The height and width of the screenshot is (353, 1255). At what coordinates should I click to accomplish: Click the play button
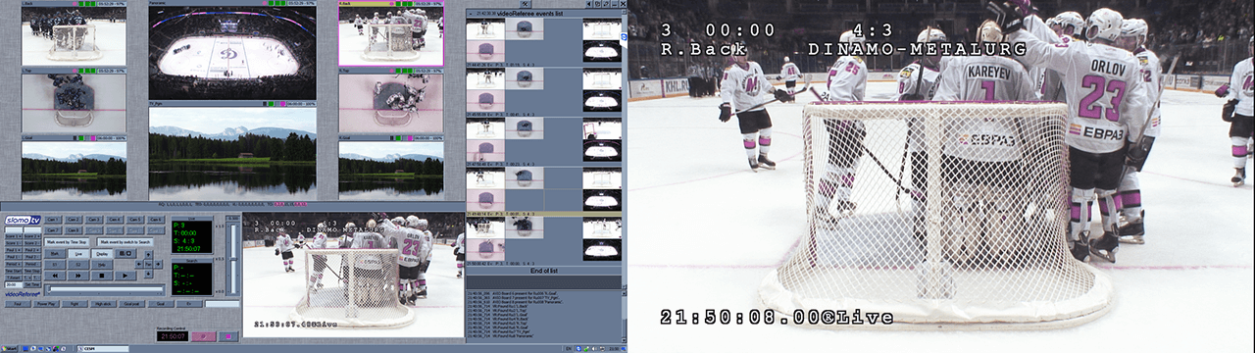(x=125, y=276)
